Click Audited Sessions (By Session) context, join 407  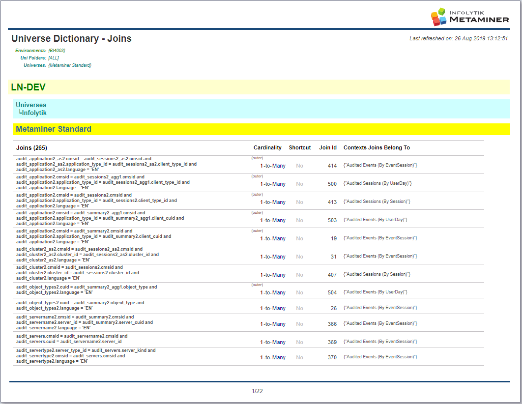pos(377,274)
